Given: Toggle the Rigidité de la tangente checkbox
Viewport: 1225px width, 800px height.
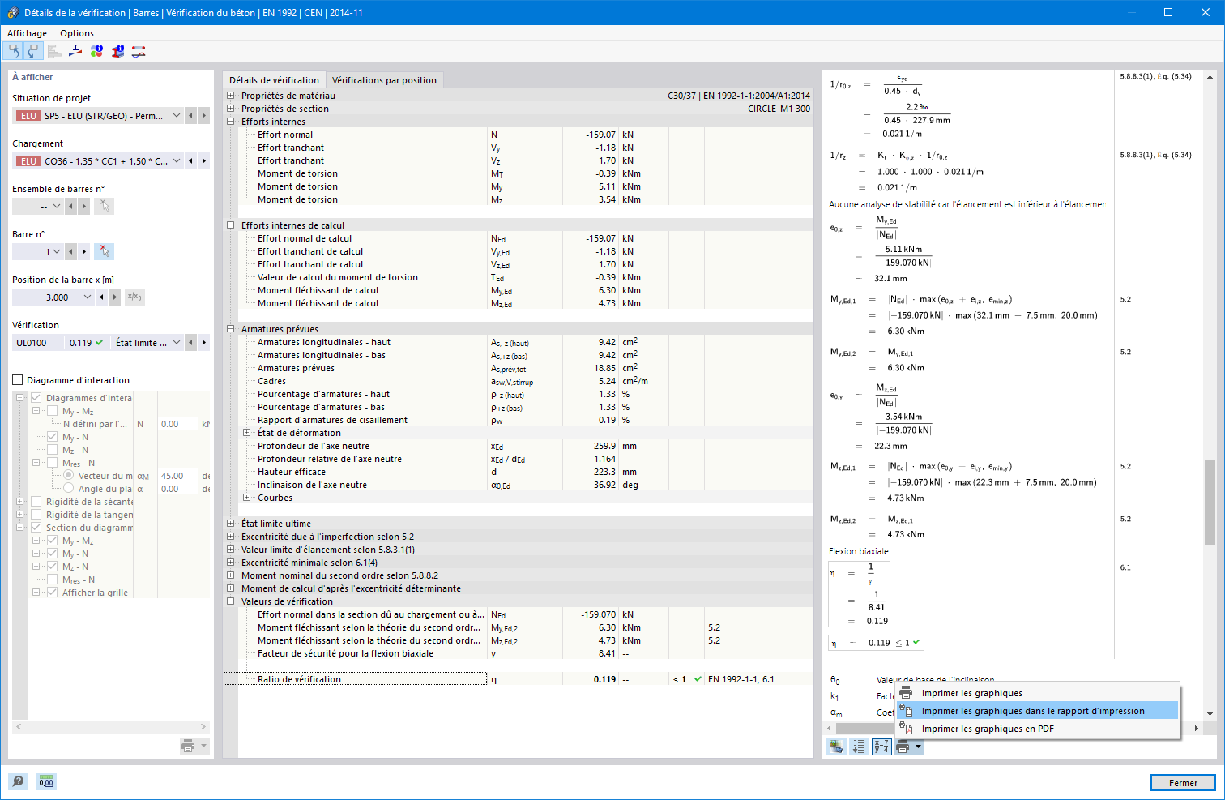Looking at the screenshot, I should coord(36,515).
